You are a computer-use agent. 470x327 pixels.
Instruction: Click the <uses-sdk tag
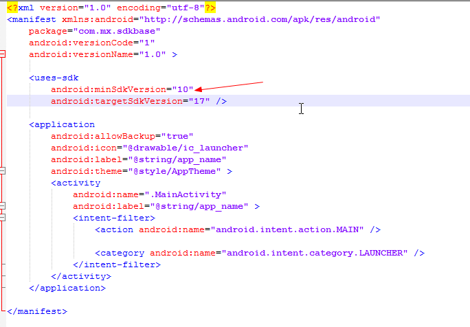click(54, 78)
